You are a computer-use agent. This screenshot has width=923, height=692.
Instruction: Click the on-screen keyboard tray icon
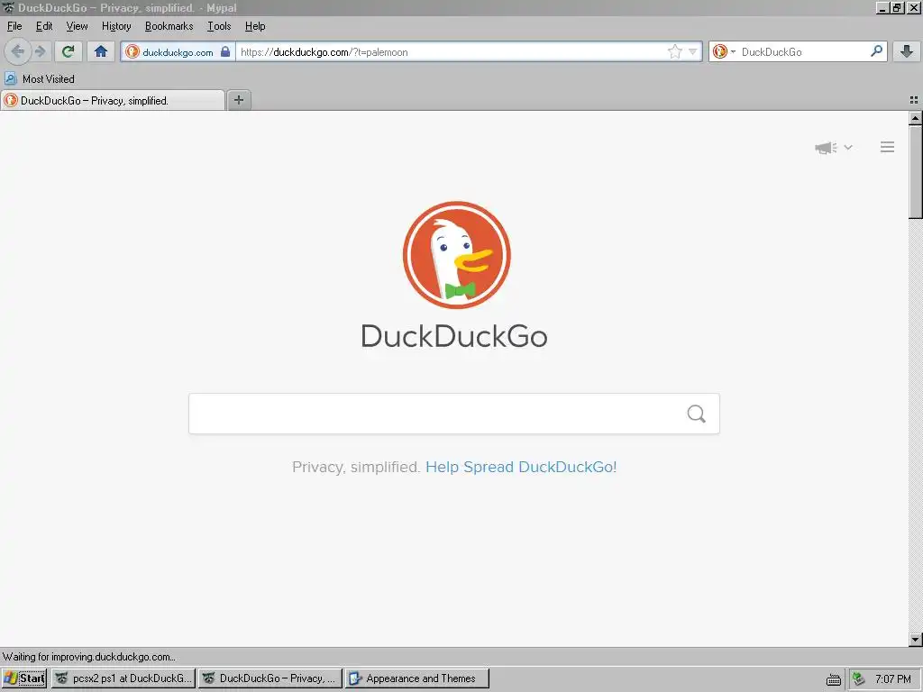[834, 679]
